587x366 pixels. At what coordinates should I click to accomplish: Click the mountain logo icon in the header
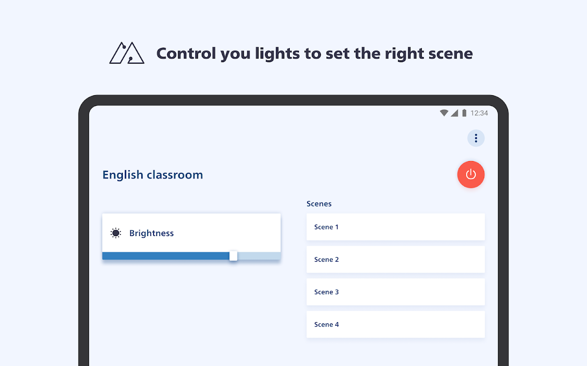(127, 53)
